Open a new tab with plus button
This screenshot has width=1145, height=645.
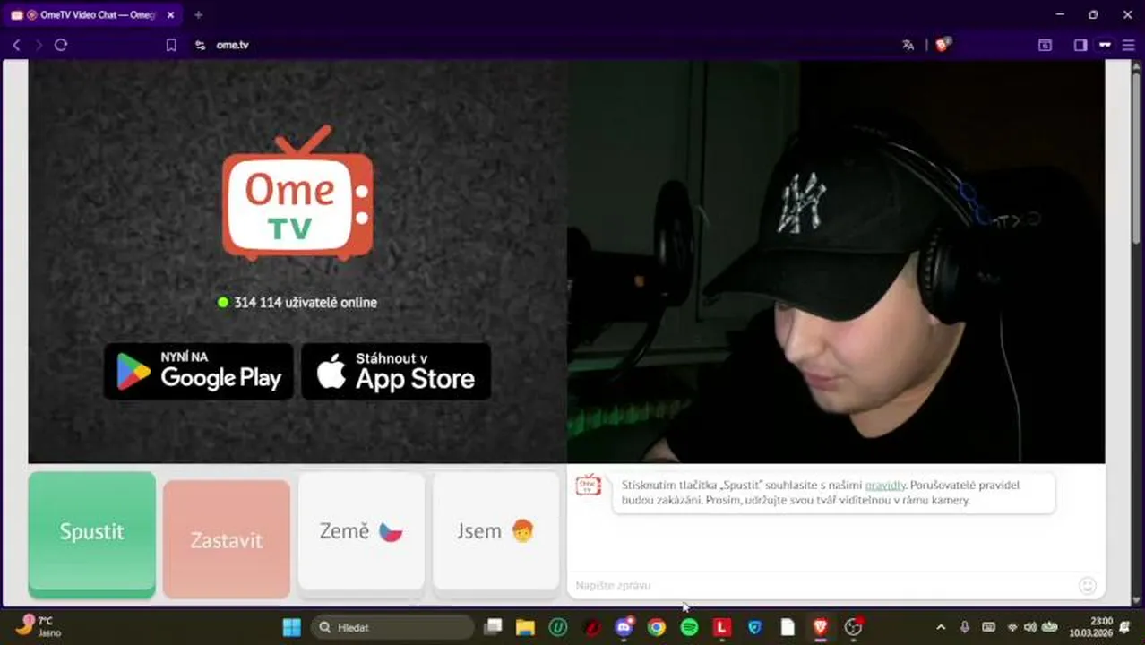pyautogui.click(x=198, y=14)
